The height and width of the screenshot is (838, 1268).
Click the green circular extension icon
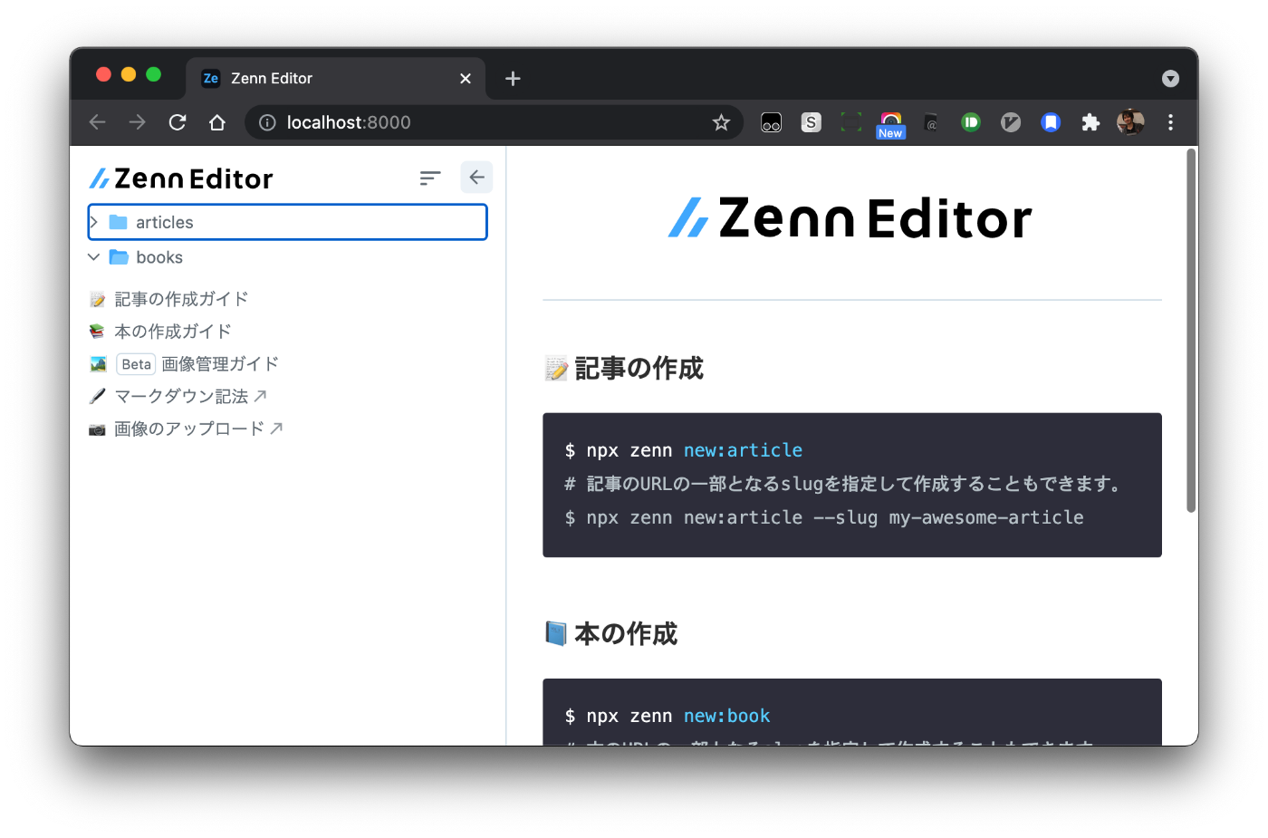pos(971,122)
